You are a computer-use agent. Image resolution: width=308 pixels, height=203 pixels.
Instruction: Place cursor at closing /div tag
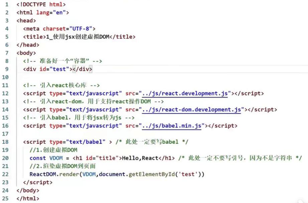(82, 69)
